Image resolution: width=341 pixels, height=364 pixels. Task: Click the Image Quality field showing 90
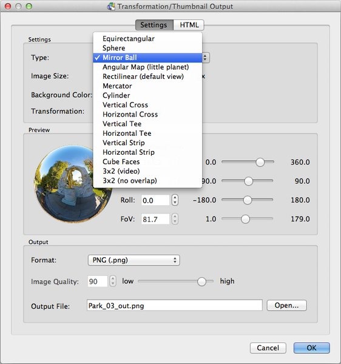(98, 281)
